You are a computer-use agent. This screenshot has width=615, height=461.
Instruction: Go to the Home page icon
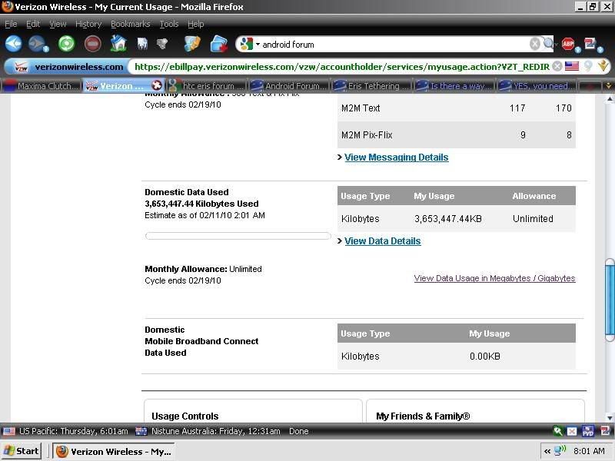(x=118, y=44)
